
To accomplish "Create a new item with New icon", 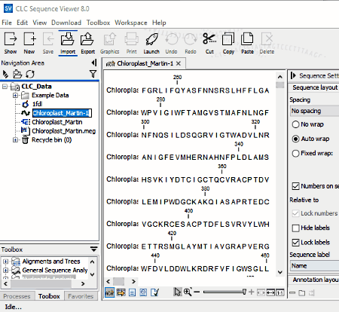I will [x=29, y=43].
